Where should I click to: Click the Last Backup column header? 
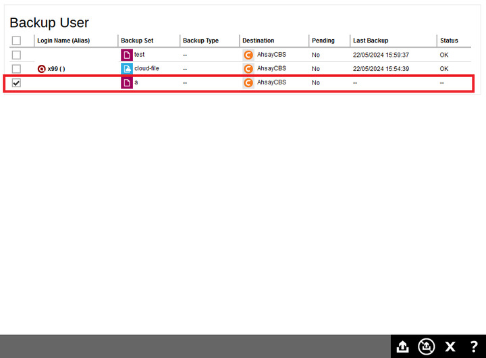(x=371, y=41)
